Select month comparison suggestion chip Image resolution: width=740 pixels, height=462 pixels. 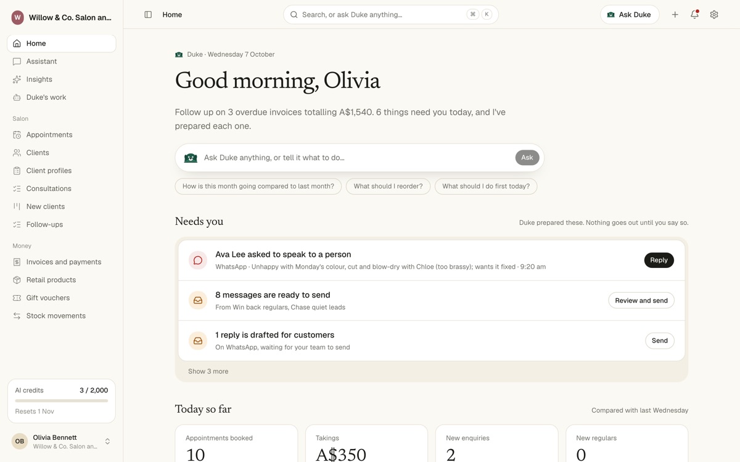click(258, 186)
